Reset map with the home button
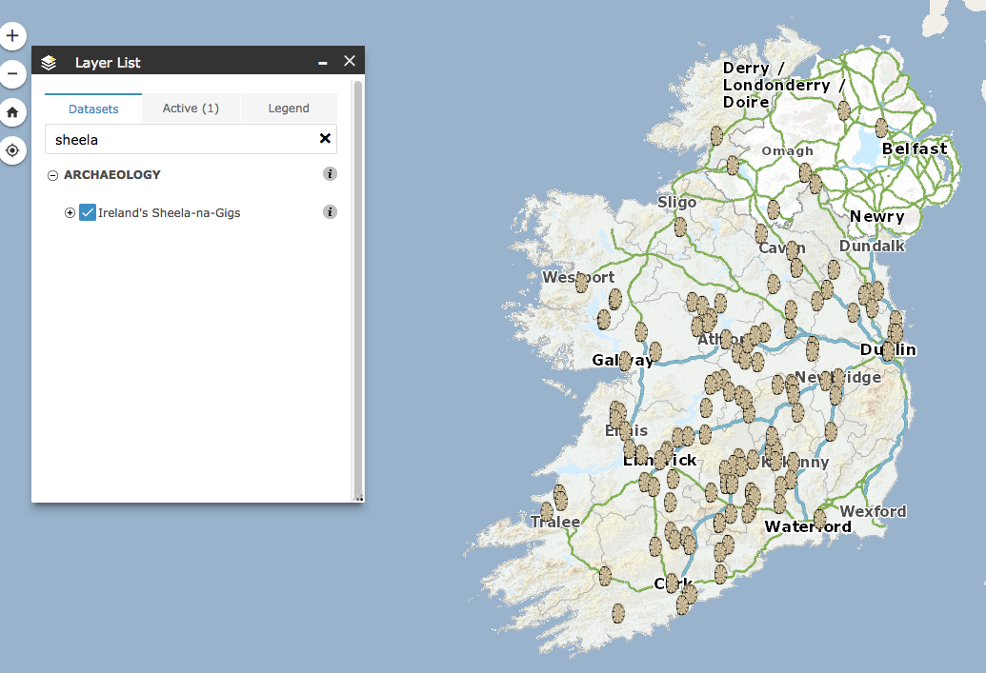 click(12, 112)
